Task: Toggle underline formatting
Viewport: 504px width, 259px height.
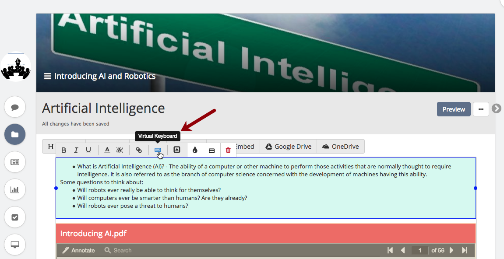Action: (x=88, y=150)
